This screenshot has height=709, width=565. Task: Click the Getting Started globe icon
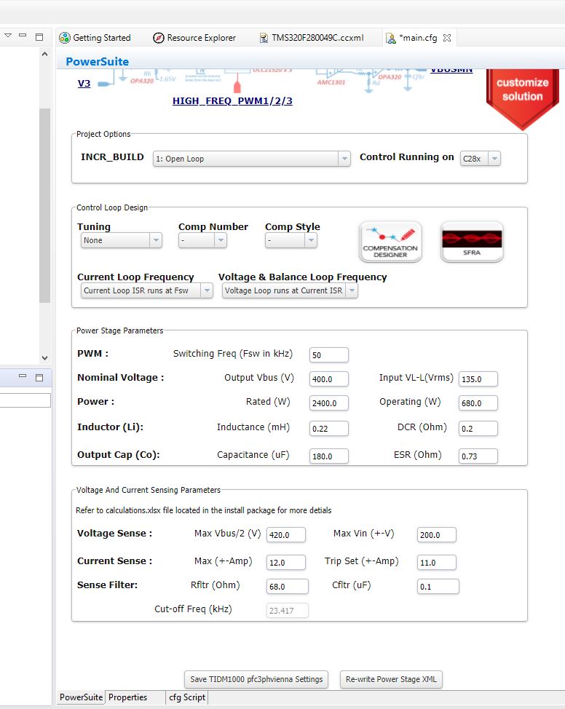tap(65, 38)
